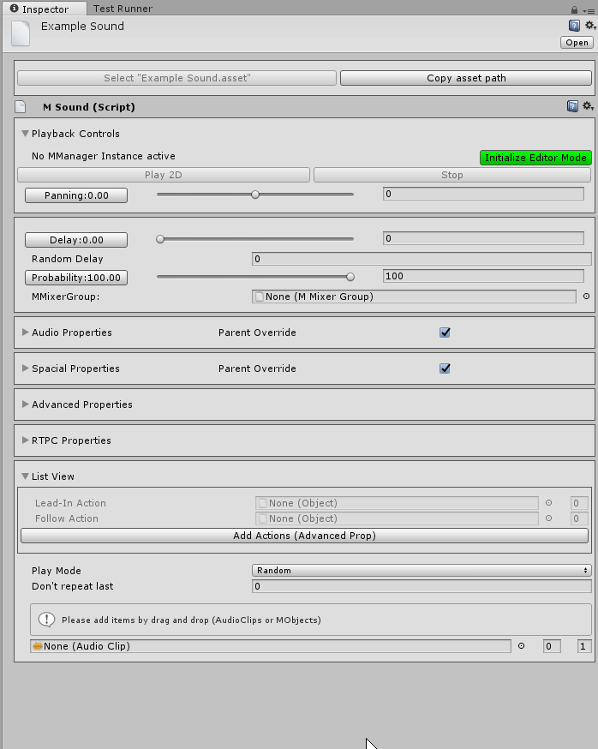
Task: Expand the Advanced Properties section
Action: click(26, 404)
